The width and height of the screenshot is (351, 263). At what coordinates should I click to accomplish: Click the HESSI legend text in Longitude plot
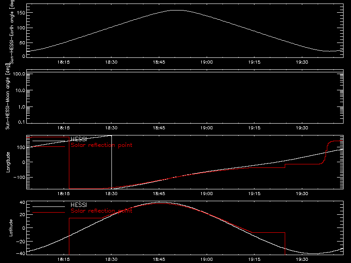79,139
